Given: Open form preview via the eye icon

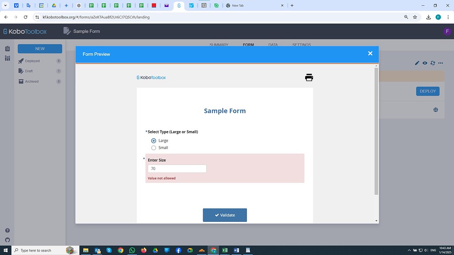Looking at the screenshot, I should [425, 63].
